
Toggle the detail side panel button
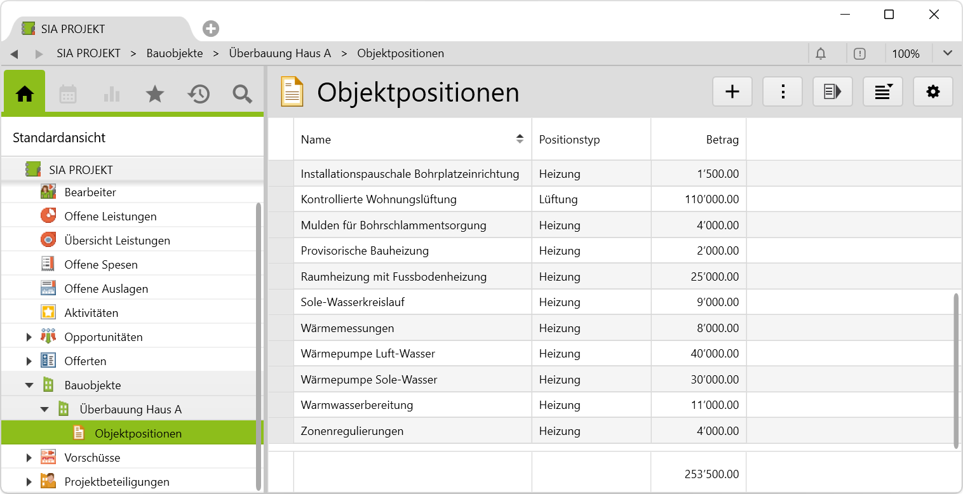(832, 92)
